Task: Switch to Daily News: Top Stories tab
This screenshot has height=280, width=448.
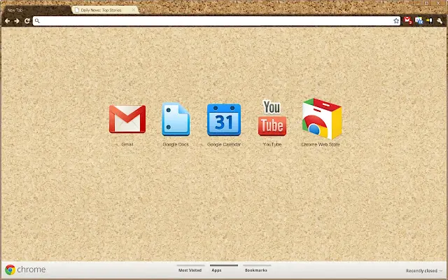Action: tap(105, 10)
